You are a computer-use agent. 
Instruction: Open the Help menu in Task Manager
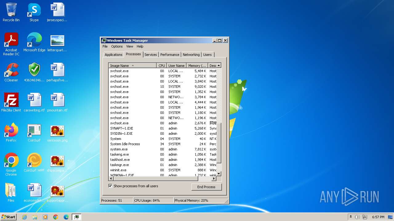tap(140, 46)
